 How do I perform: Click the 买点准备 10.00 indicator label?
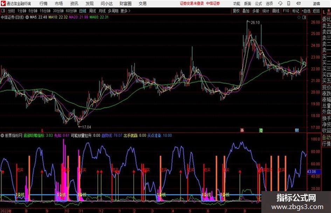(159, 135)
